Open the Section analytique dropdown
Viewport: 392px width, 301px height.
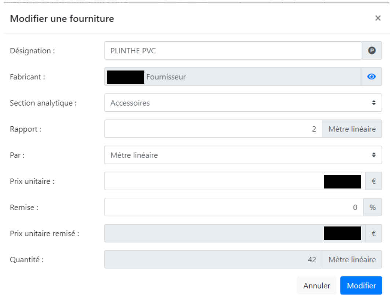point(243,103)
